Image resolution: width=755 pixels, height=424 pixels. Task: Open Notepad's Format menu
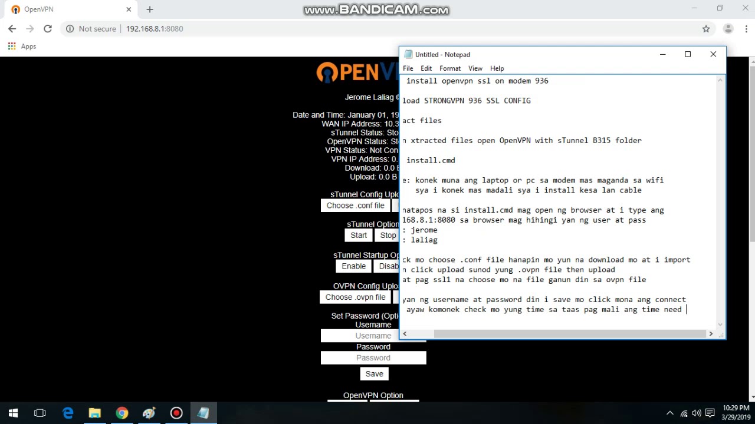click(x=450, y=68)
